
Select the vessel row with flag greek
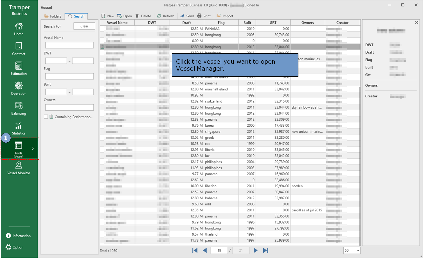pyautogui.click(x=230, y=138)
